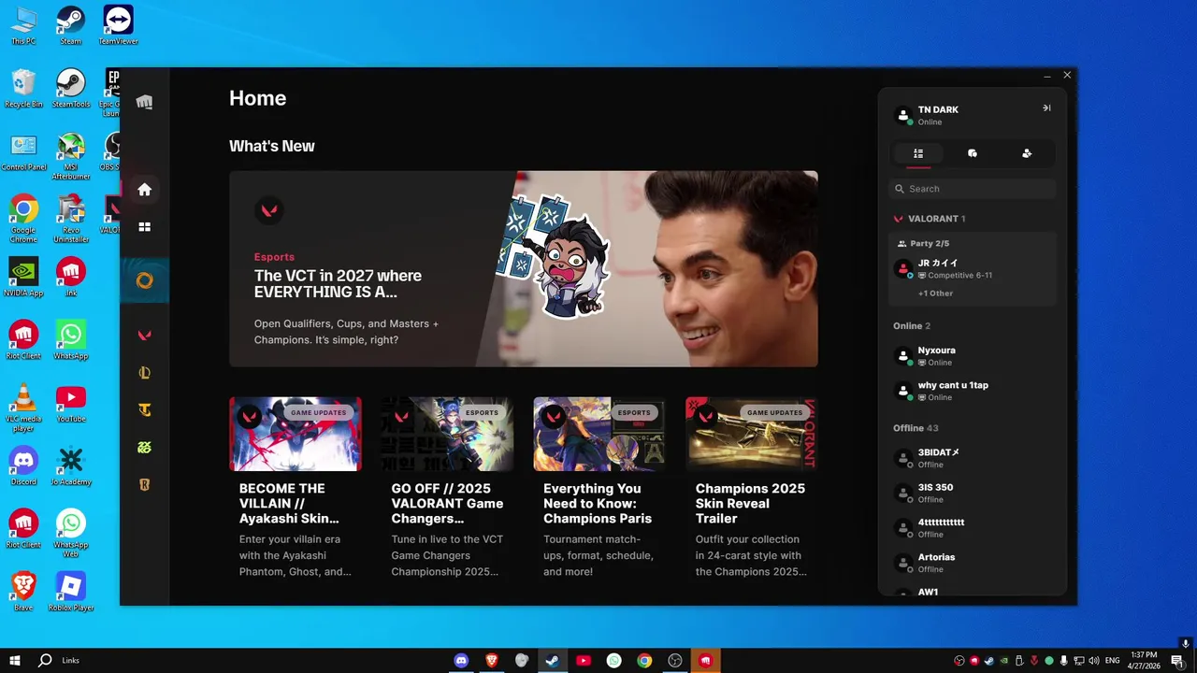This screenshot has height=673, width=1197.
Task: Click BECOME THE VILLAIN headline text
Action: pos(289,503)
